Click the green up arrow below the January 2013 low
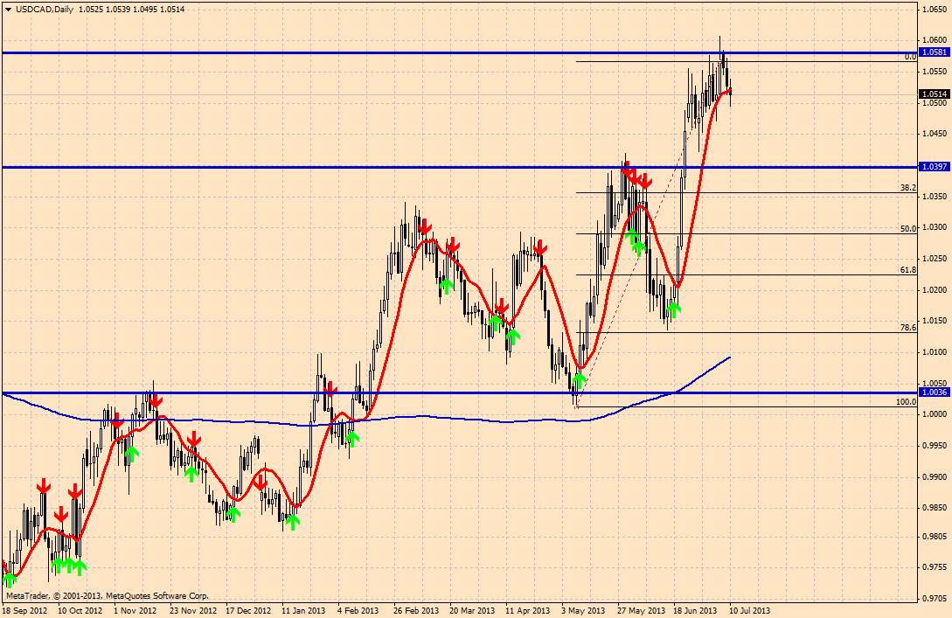 [293, 522]
